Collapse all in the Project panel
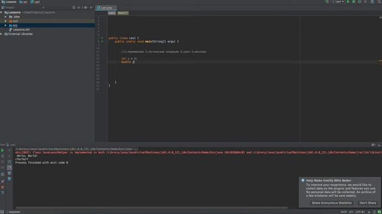The image size is (382, 214). [x=79, y=8]
